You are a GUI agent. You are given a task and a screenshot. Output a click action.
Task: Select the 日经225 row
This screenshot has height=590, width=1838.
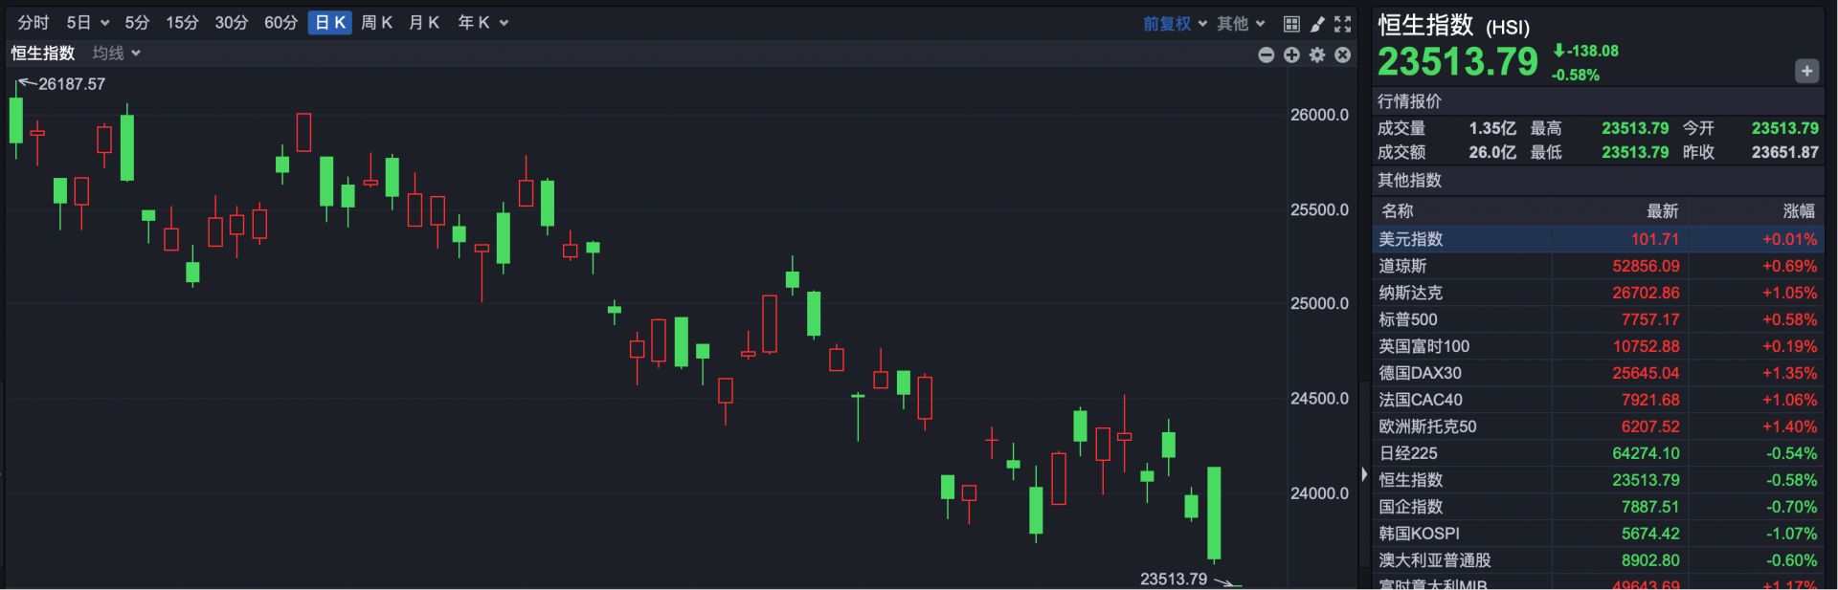pyautogui.click(x=1598, y=453)
